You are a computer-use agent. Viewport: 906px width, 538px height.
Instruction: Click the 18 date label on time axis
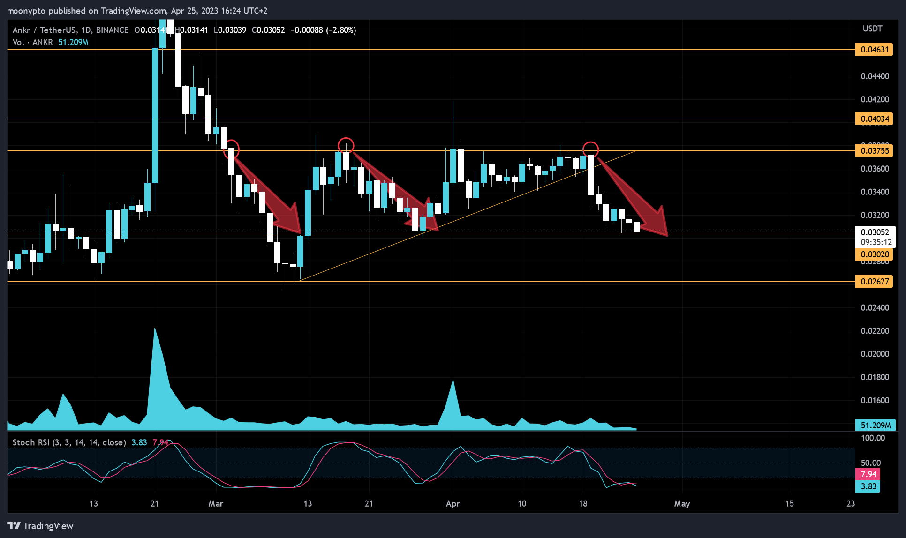[583, 504]
